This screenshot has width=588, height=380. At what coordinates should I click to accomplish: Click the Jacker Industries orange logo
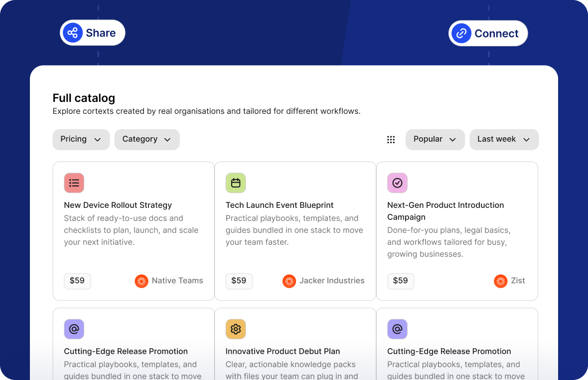pos(289,281)
